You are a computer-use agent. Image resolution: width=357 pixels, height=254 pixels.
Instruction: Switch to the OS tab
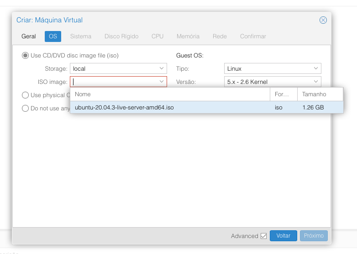pyautogui.click(x=53, y=36)
